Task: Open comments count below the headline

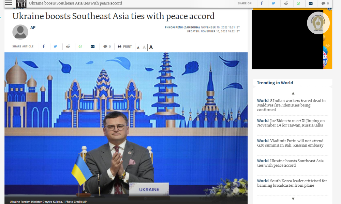Action: 107,47
